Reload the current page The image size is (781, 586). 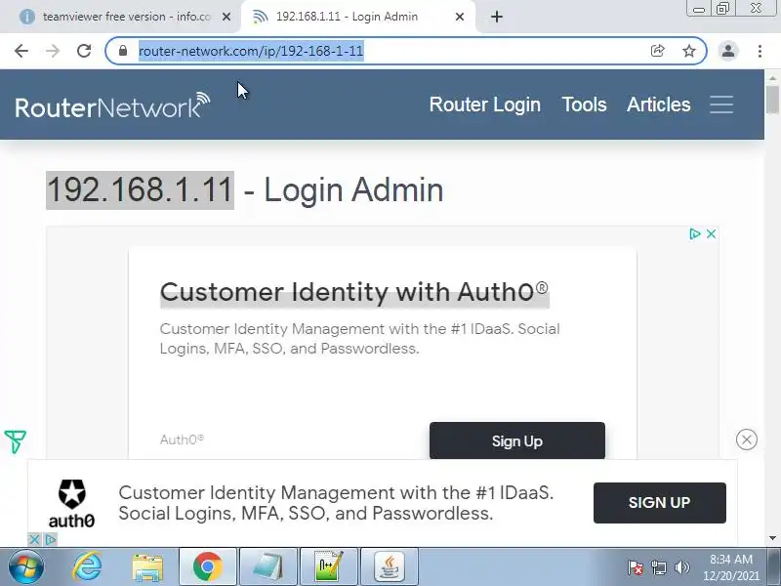[84, 51]
